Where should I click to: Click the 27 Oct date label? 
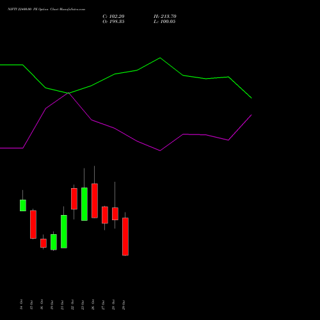pyautogui.click(x=103, y=305)
